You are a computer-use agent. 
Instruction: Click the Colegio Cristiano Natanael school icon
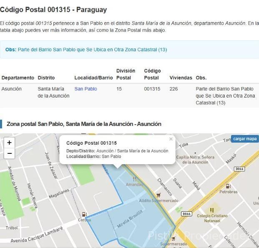point(212,210)
